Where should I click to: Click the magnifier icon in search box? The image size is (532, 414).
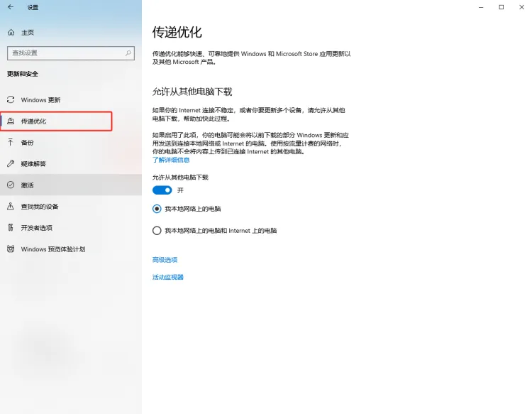tap(128, 53)
